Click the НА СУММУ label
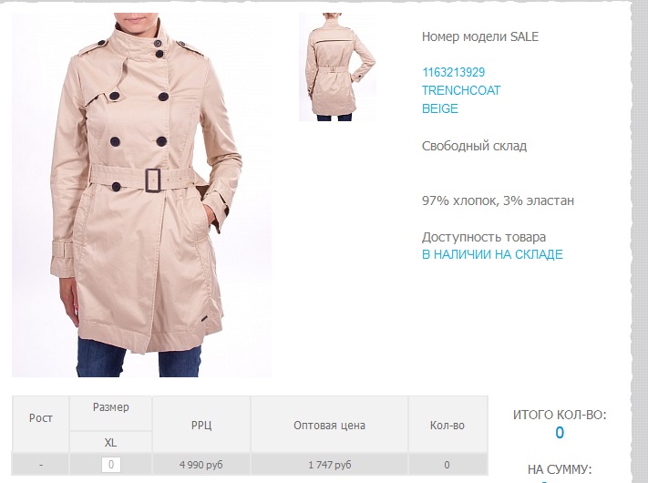 [560, 469]
